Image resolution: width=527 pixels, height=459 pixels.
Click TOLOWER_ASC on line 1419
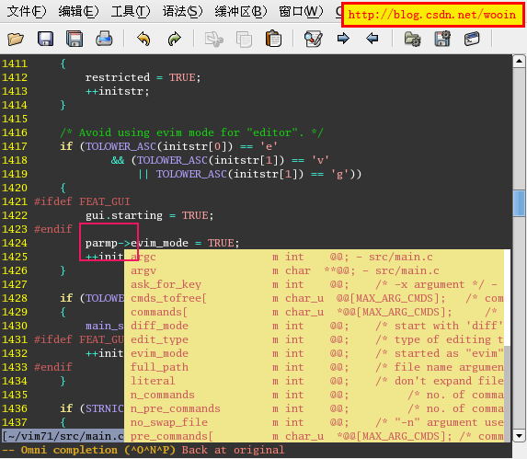191,174
